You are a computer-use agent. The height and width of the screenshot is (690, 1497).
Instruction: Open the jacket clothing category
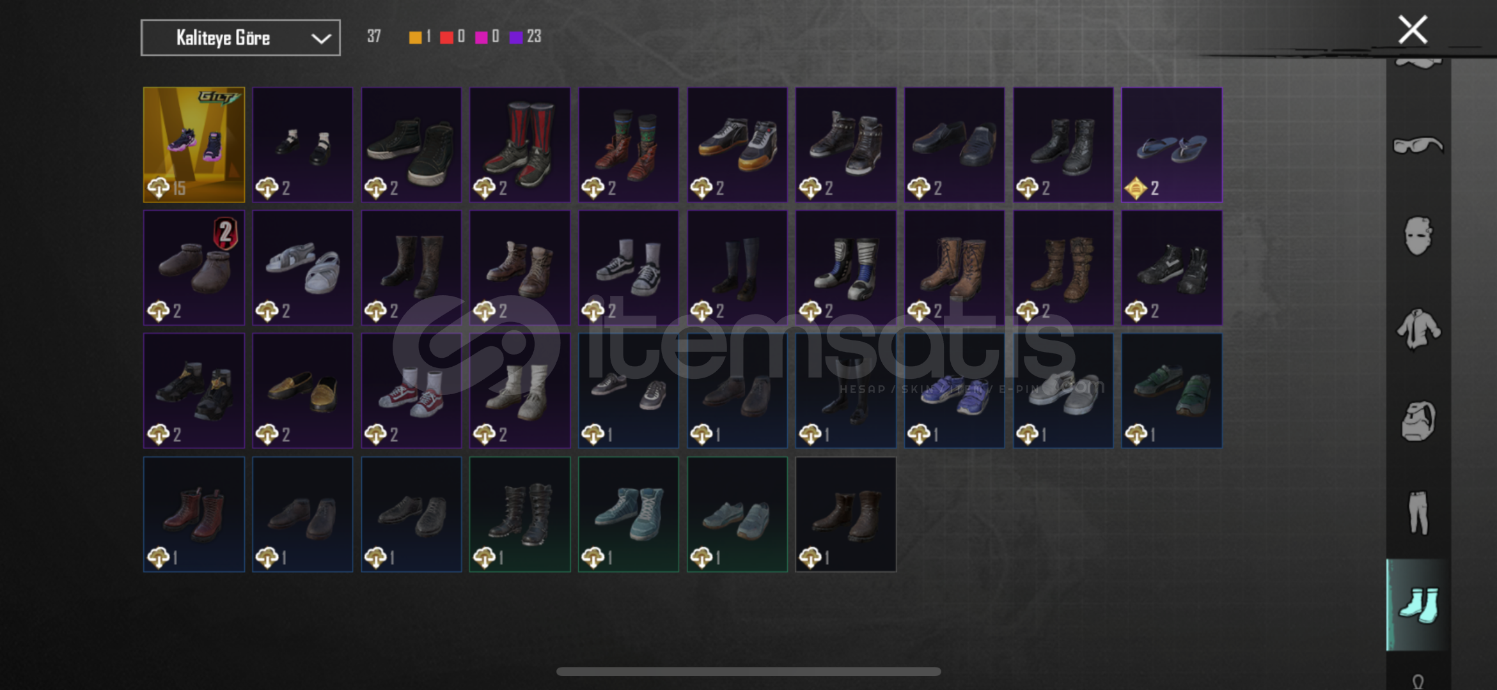point(1418,329)
